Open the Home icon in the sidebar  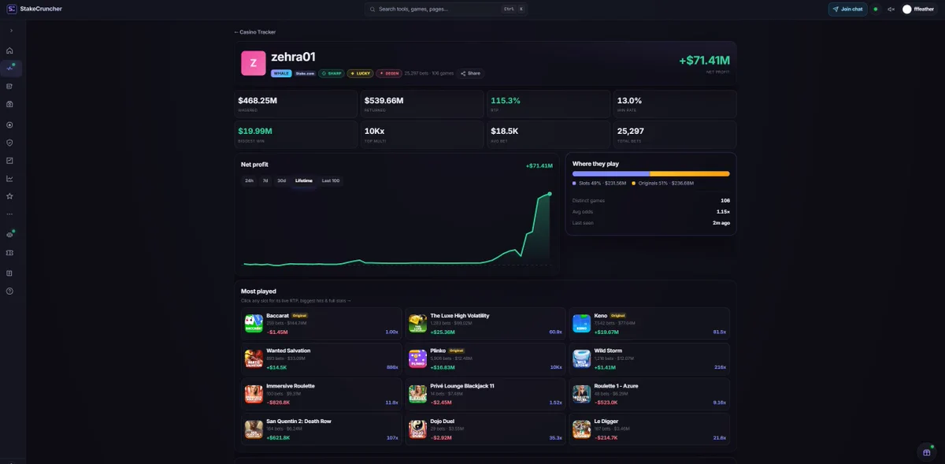(9, 50)
